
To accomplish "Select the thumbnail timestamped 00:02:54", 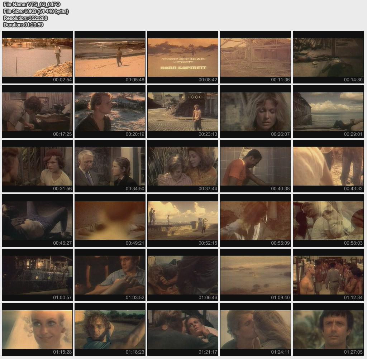I will (x=37, y=57).
